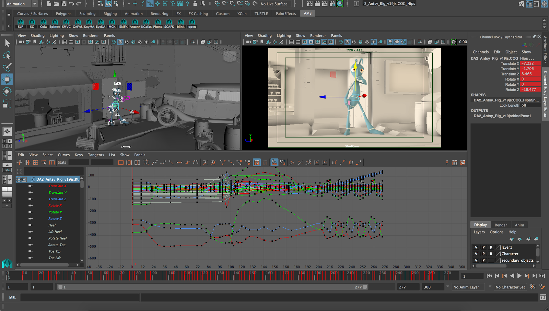This screenshot has width=549, height=311.
Task: Click the blink shelf button
Action: [x=180, y=23]
